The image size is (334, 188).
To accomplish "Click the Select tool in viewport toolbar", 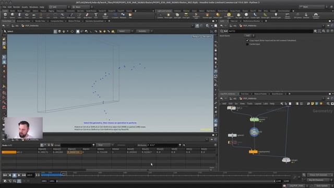I will (9, 31).
